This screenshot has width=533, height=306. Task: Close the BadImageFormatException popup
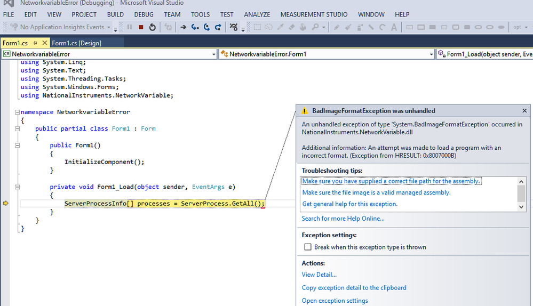pos(524,111)
